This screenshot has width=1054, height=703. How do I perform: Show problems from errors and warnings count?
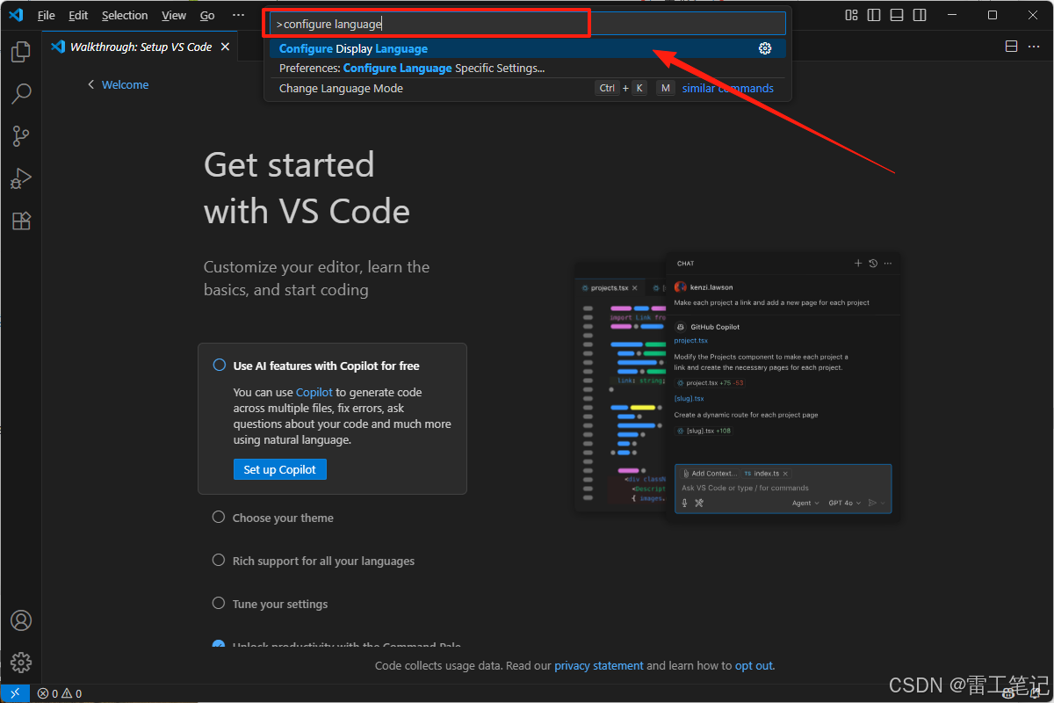(x=59, y=693)
